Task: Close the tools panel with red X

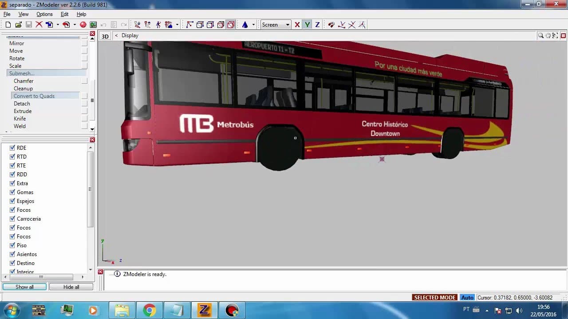Action: [x=92, y=34]
